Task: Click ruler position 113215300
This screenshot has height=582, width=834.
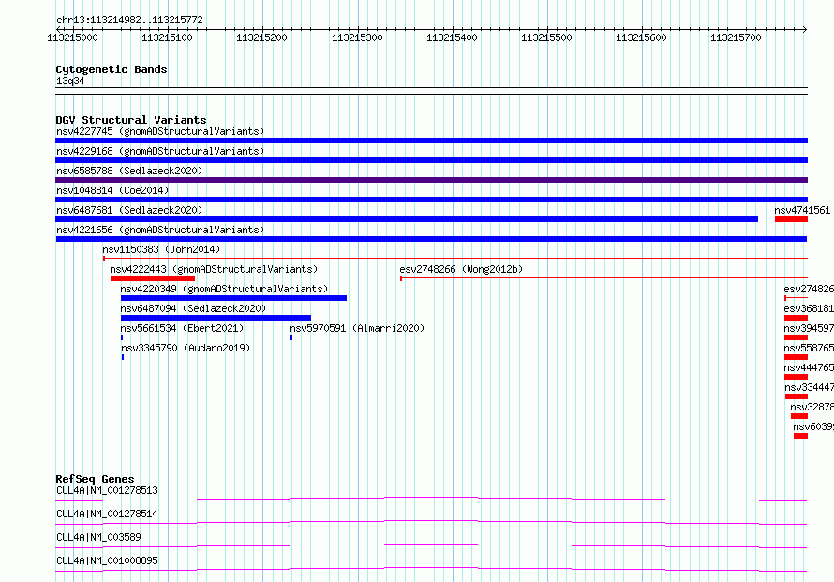Action: tap(357, 37)
